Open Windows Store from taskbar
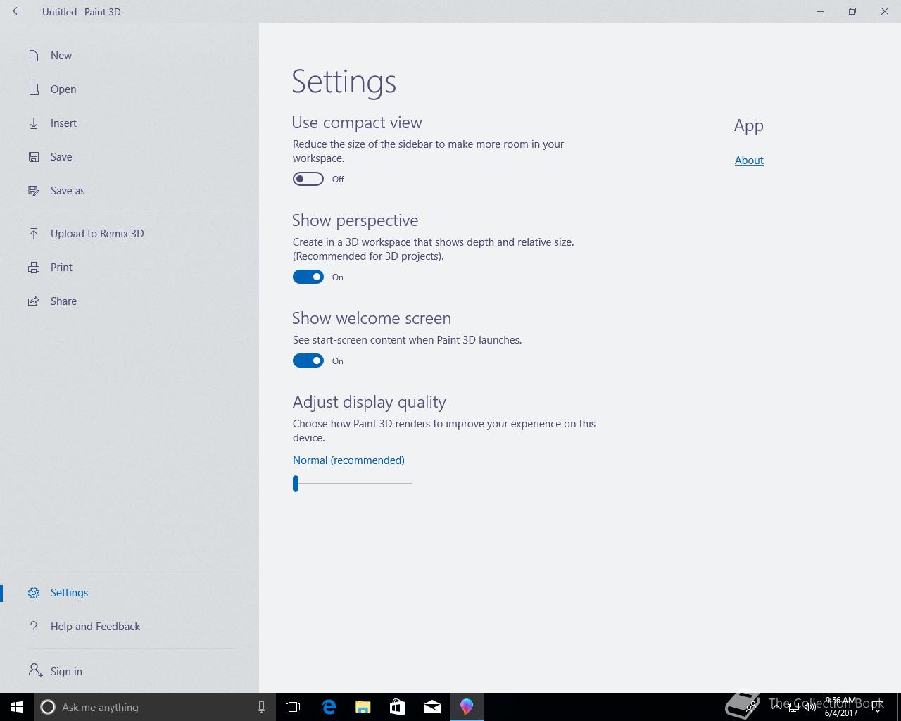901x721 pixels. 398,707
